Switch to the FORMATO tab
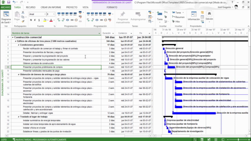This screenshot has width=251, height=141. 112,7
